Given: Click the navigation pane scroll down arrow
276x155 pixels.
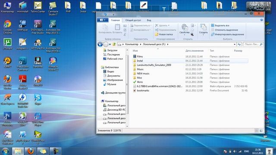Looking at the screenshot, I should 127,126.
